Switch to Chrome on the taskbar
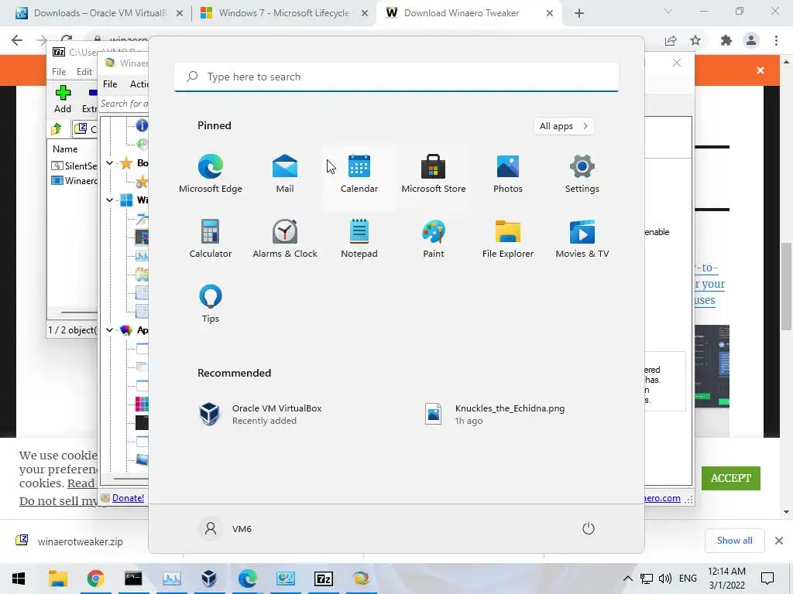Viewport: 793px width, 594px height. pyautogui.click(x=95, y=579)
